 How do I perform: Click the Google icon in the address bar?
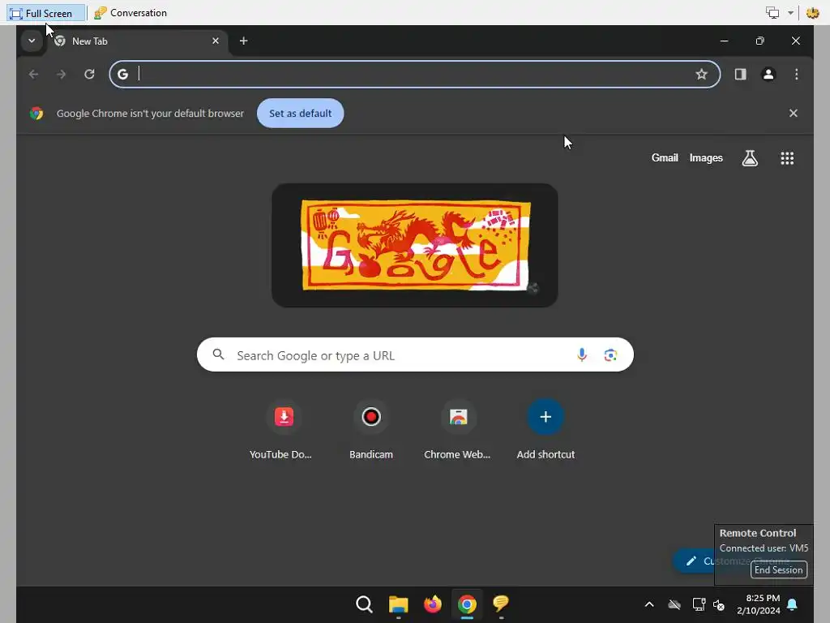click(x=123, y=74)
